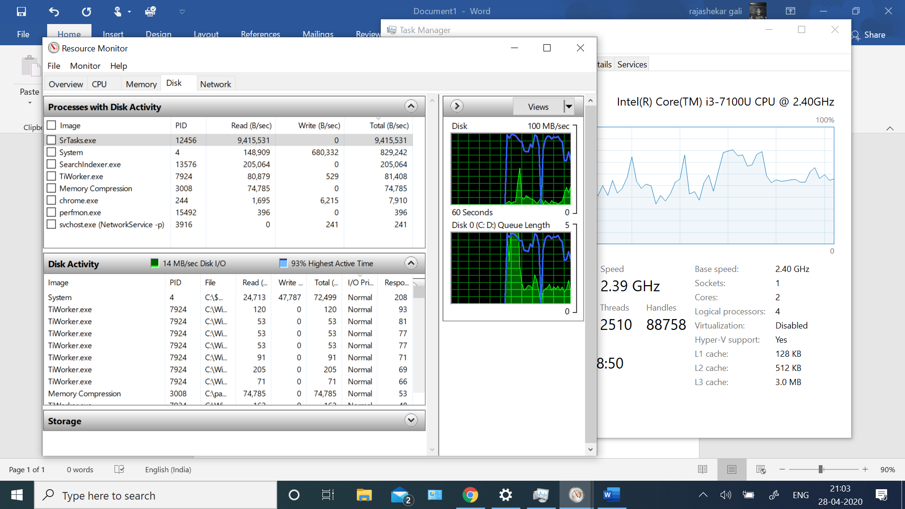Screen dimensions: 905x509
Task: Check the perfmon.exe checkbox
Action: (x=51, y=212)
